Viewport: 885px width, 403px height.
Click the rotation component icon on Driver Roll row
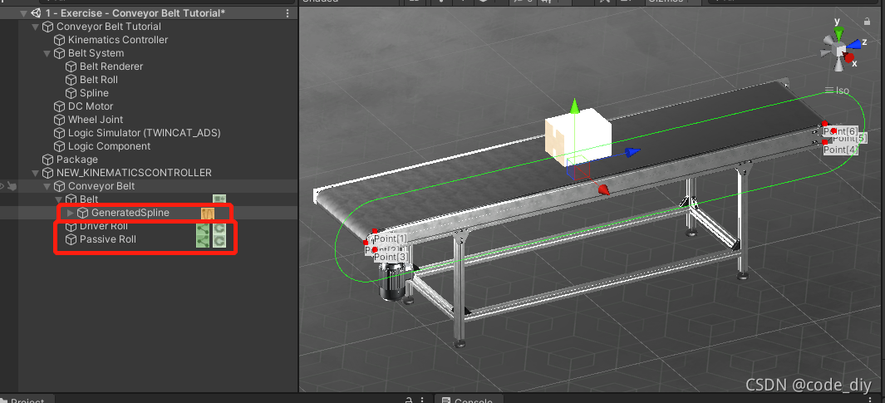(x=219, y=229)
